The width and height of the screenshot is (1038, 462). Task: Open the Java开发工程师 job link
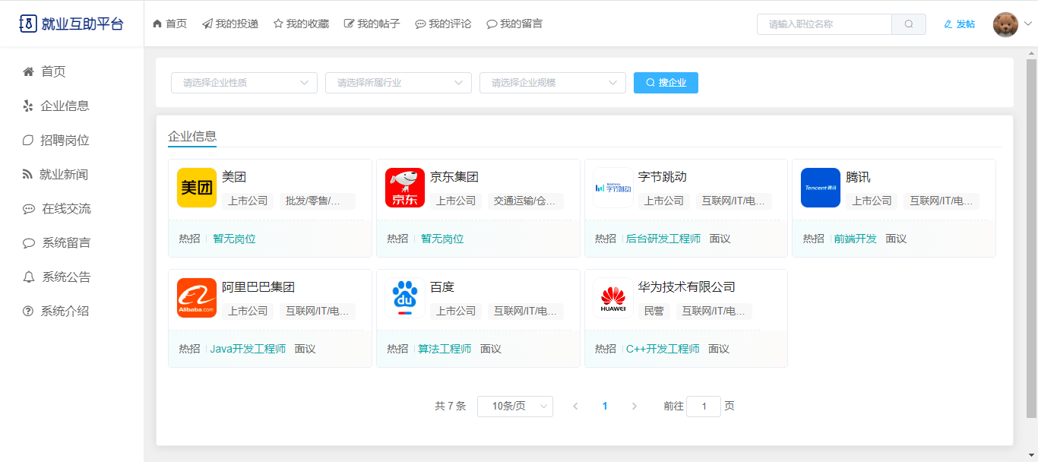tap(248, 349)
